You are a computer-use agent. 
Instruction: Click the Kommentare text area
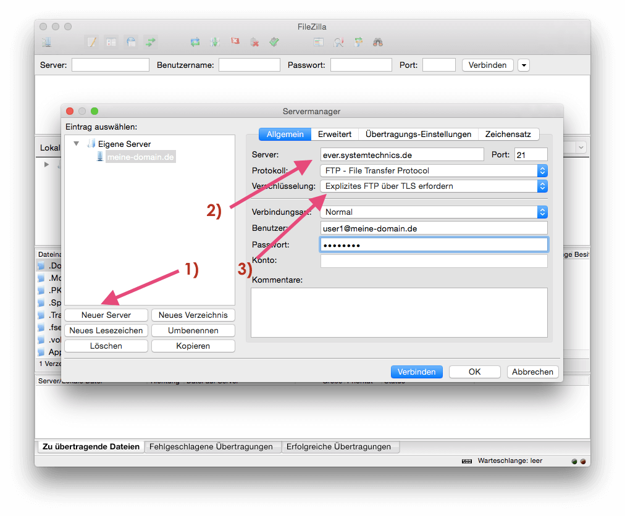point(399,313)
